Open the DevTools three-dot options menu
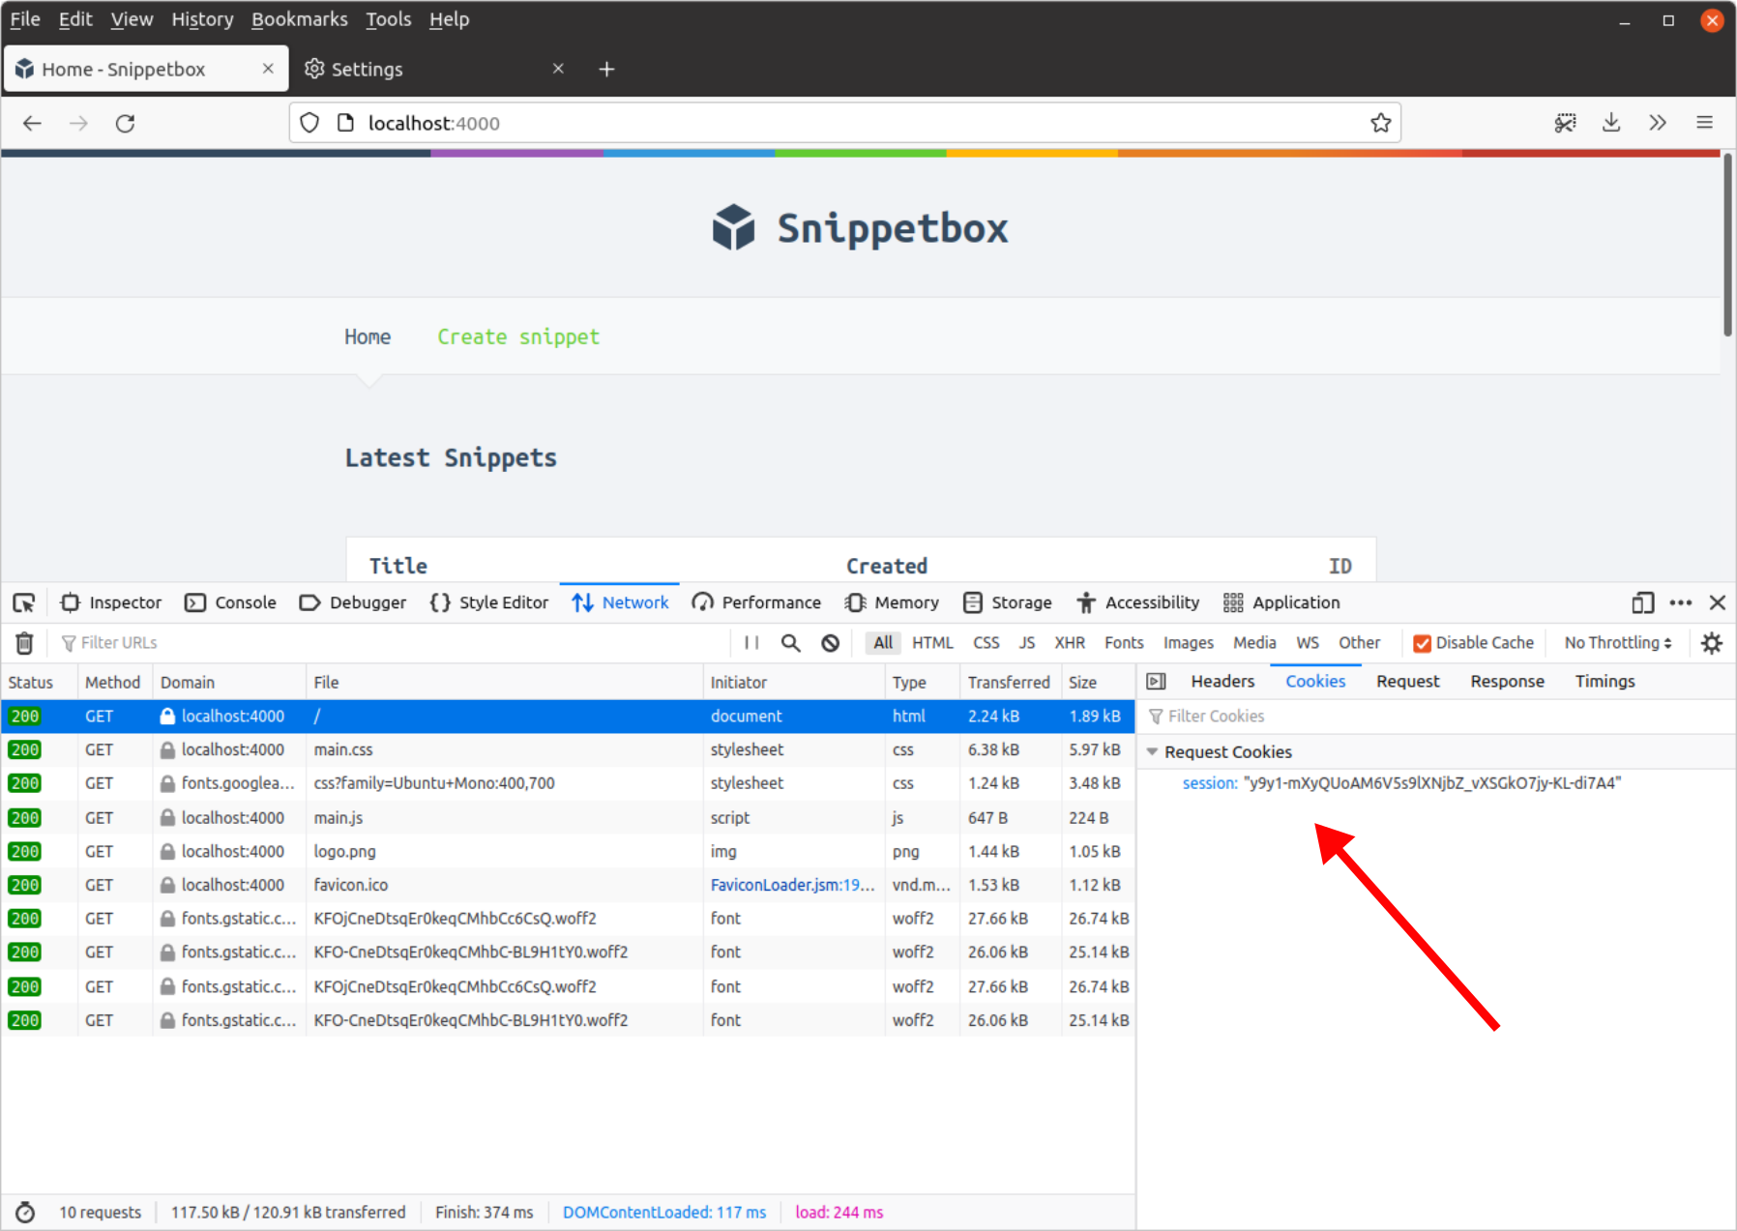 pos(1680,602)
